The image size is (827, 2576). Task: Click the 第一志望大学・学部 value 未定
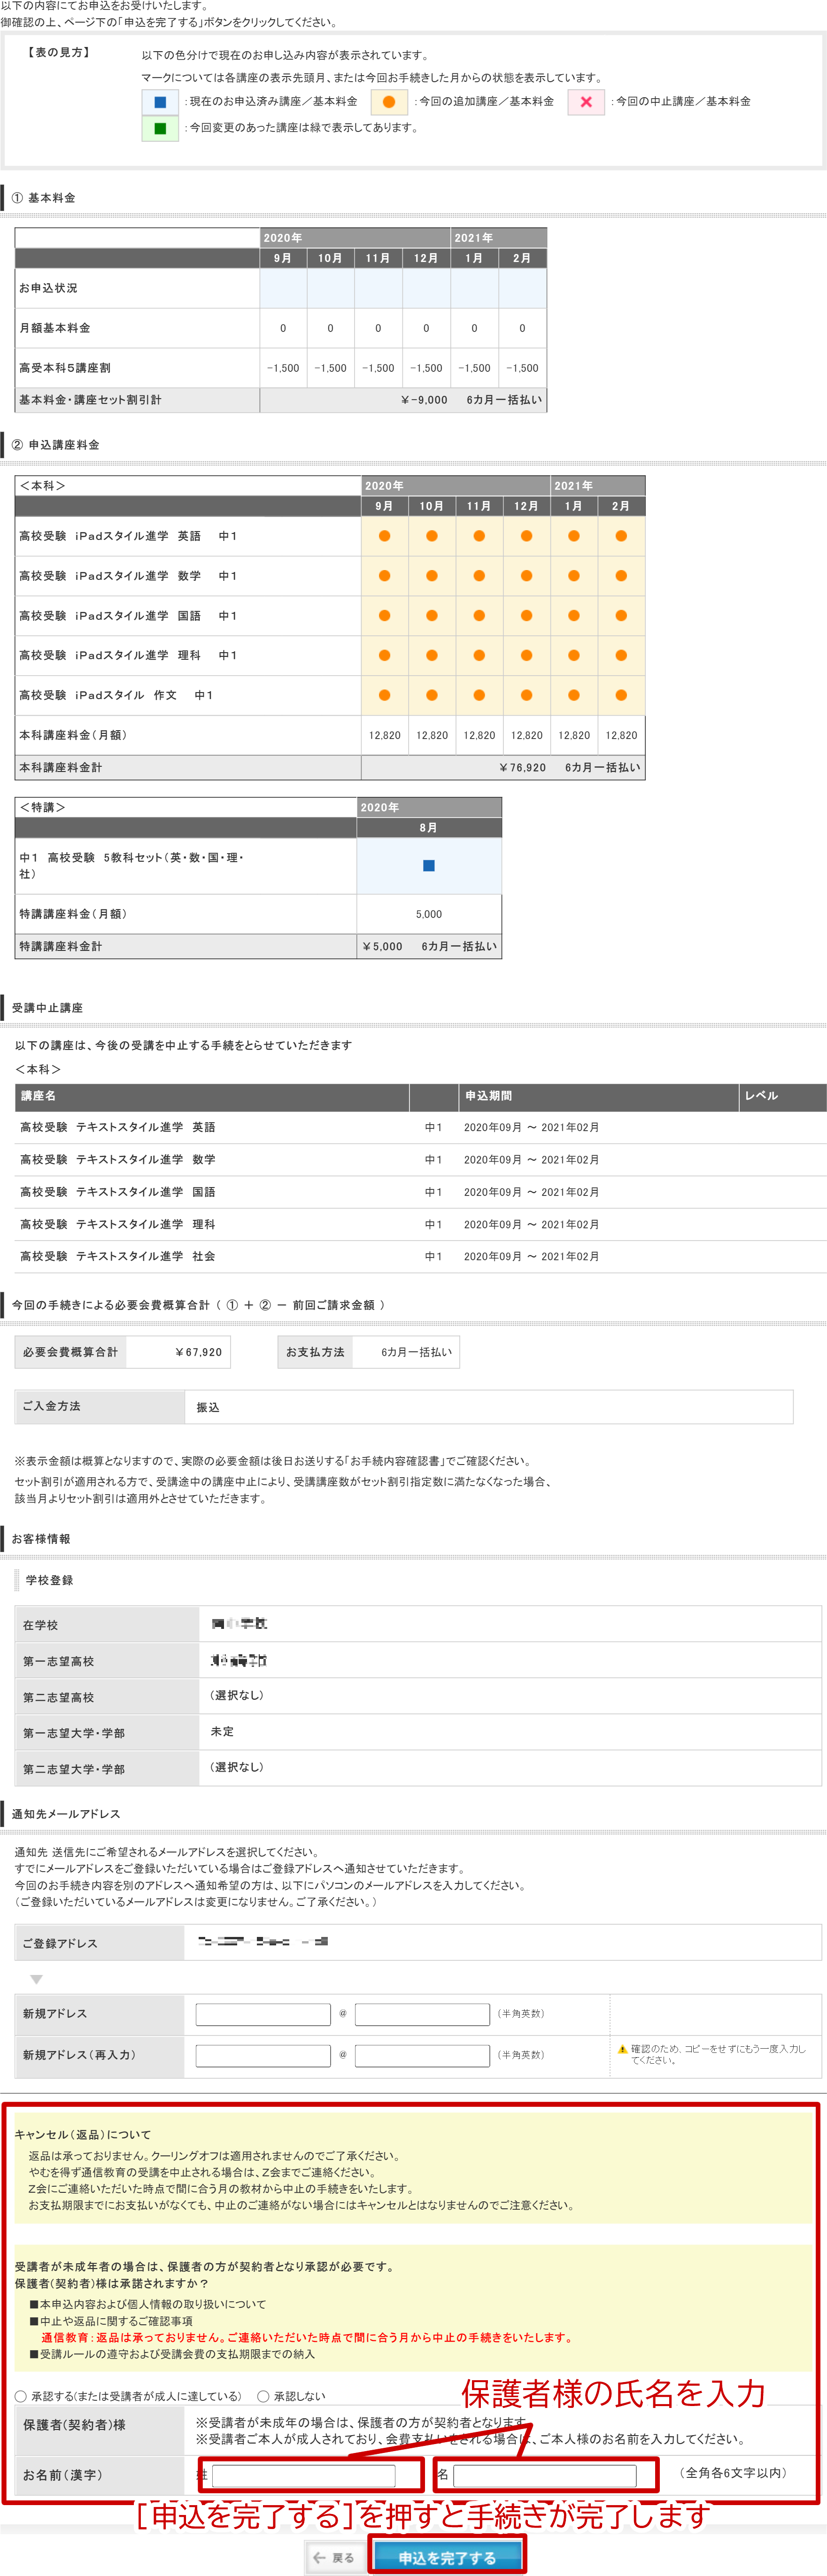[x=222, y=1732]
